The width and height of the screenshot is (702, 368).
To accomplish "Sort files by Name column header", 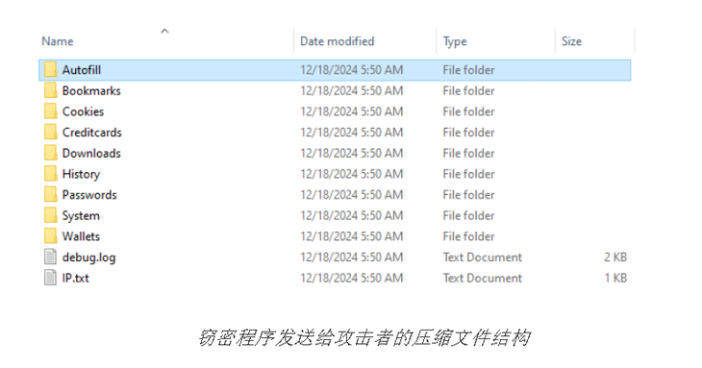I will 58,41.
